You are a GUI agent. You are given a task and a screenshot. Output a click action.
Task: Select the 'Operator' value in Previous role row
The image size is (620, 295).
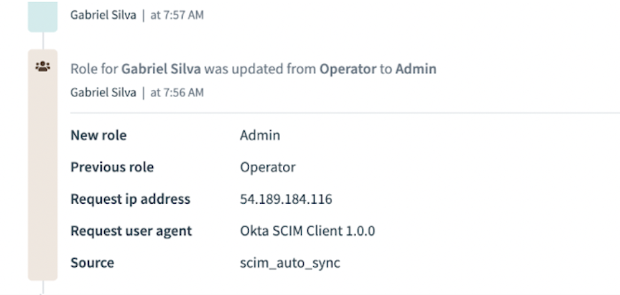268,167
